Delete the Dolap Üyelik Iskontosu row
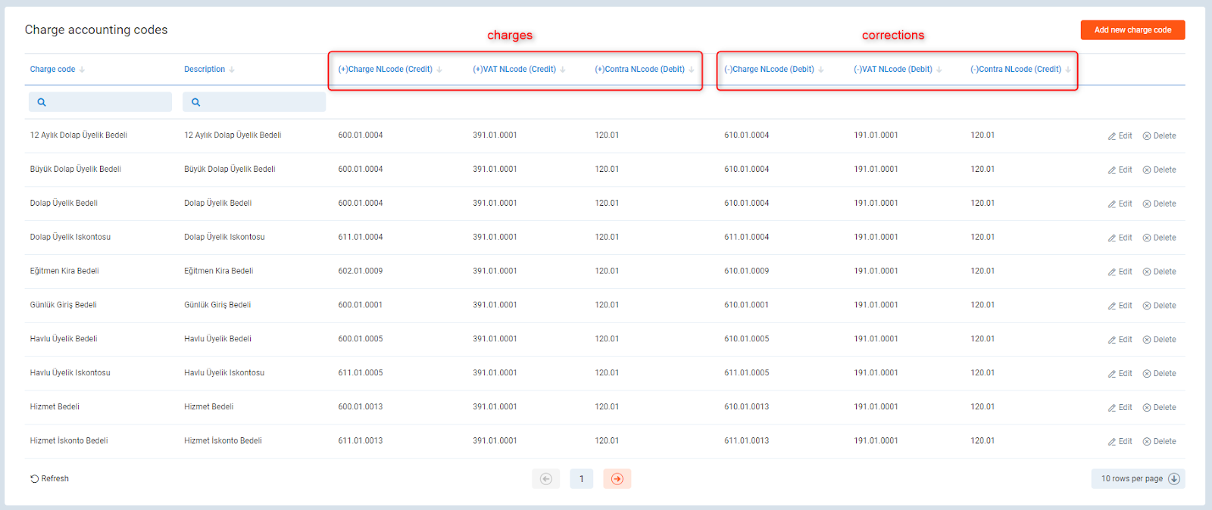 click(x=1159, y=238)
